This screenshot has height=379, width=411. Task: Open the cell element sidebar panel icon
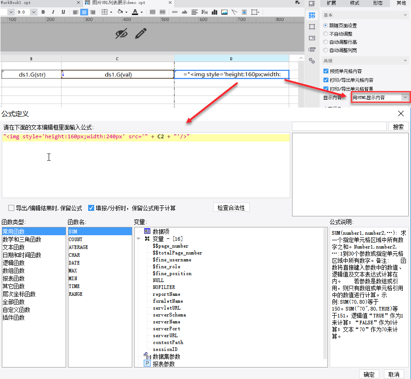312,4
